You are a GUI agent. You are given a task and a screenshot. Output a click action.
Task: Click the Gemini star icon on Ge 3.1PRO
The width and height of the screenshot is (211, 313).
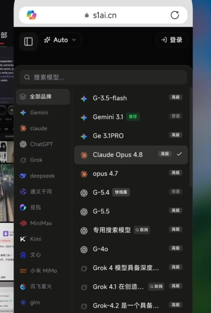[84, 136]
